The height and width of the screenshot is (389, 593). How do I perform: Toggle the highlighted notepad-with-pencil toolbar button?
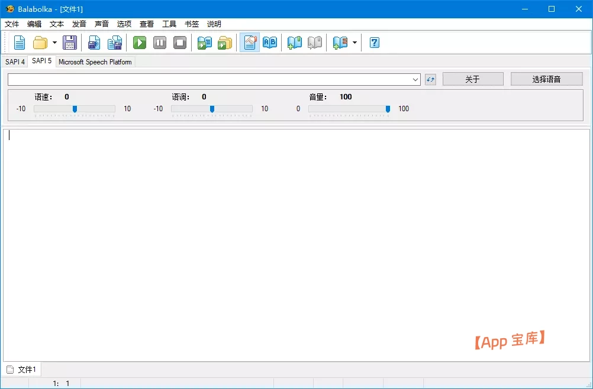click(250, 43)
